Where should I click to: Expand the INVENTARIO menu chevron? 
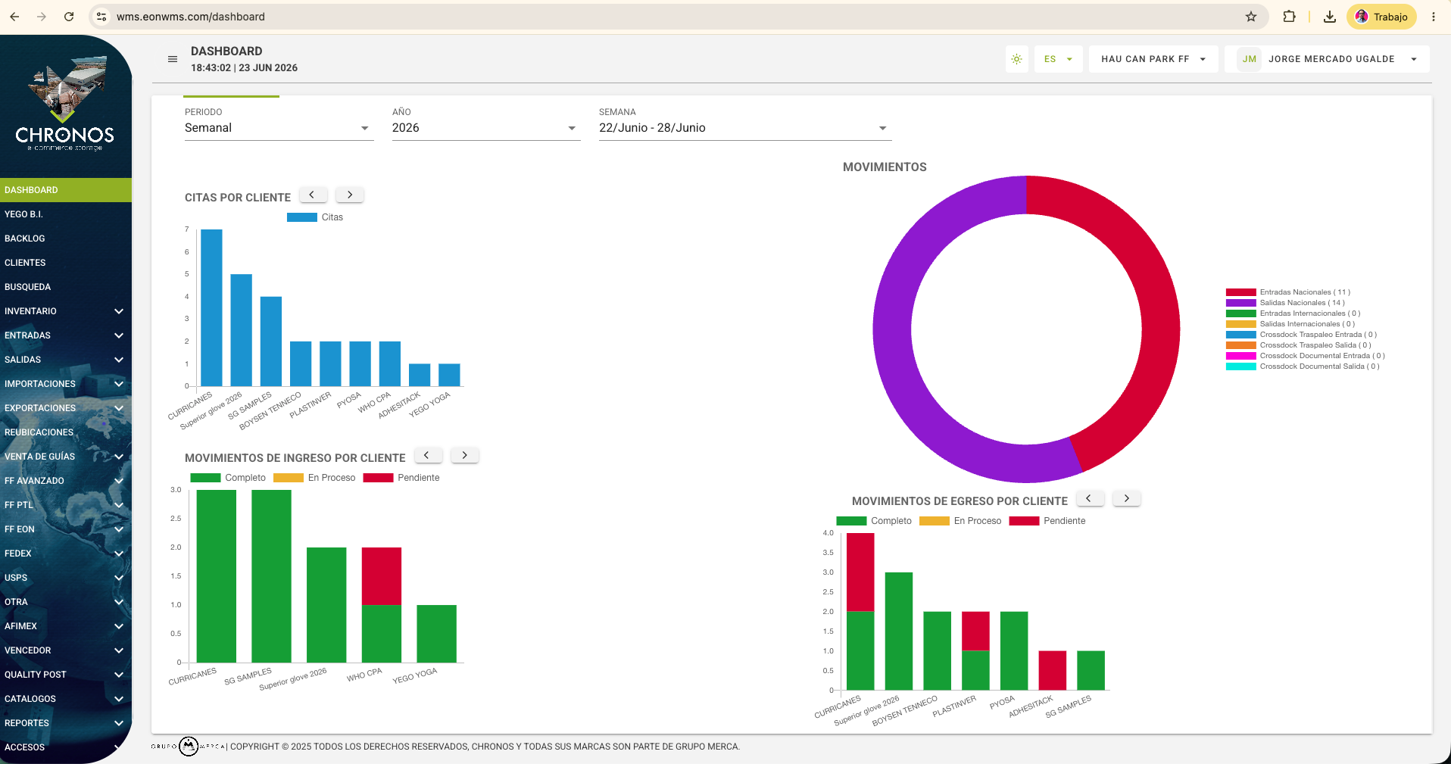[x=119, y=311]
